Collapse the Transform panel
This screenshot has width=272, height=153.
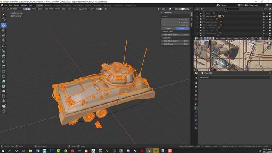(162, 12)
